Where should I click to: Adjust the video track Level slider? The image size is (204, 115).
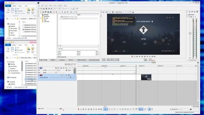coord(68,77)
